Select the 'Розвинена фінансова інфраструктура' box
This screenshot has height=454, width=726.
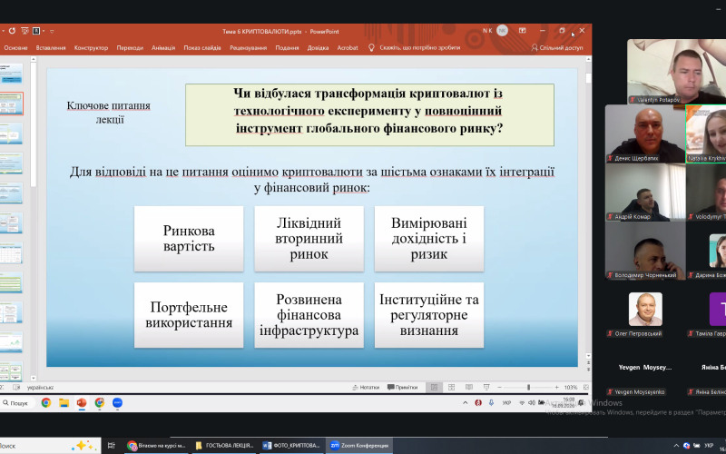[309, 315]
